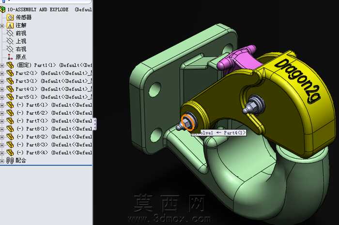The image size is (339, 225).
Task: Click the lower-left mounting hole of the plate
Action: 156,135
